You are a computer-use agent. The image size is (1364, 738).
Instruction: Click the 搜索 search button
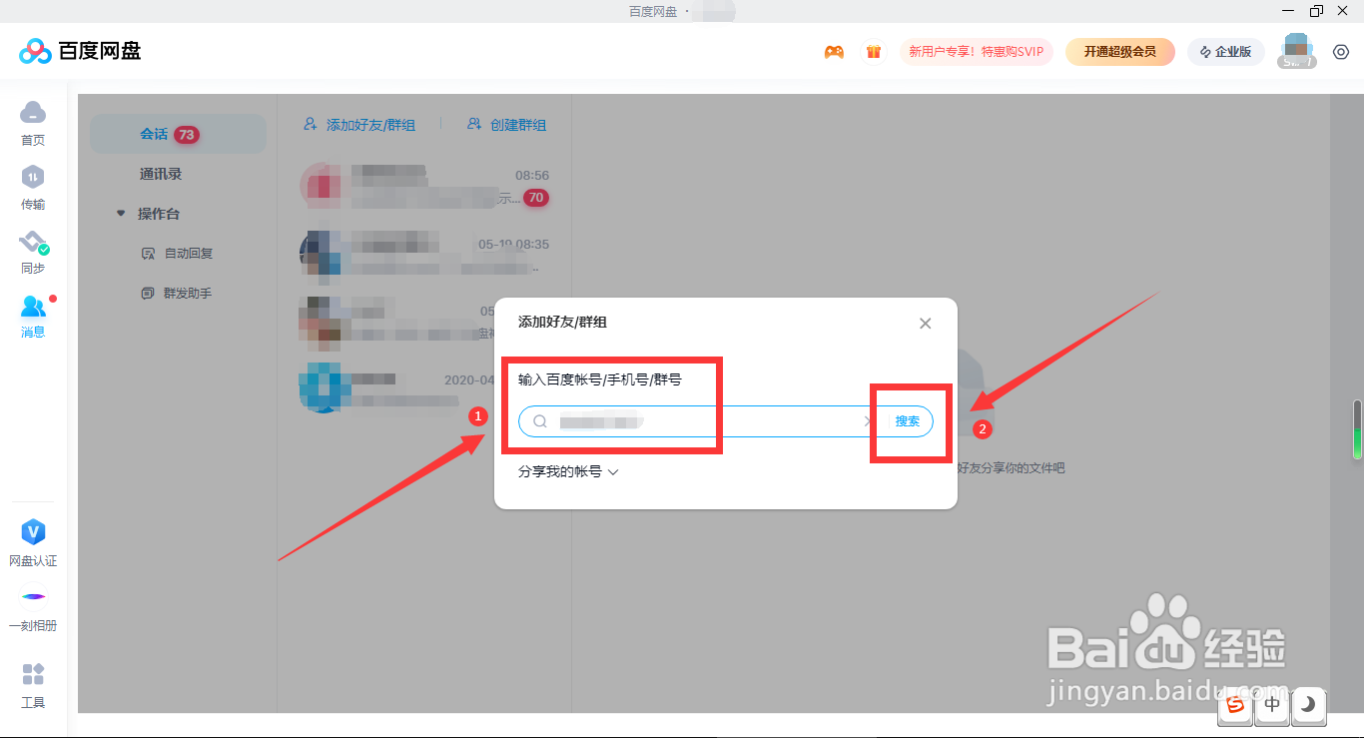point(907,421)
